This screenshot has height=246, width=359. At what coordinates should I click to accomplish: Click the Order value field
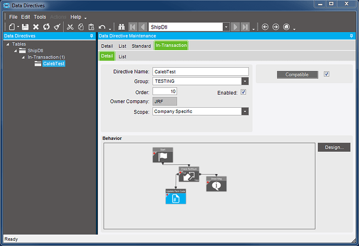click(165, 92)
